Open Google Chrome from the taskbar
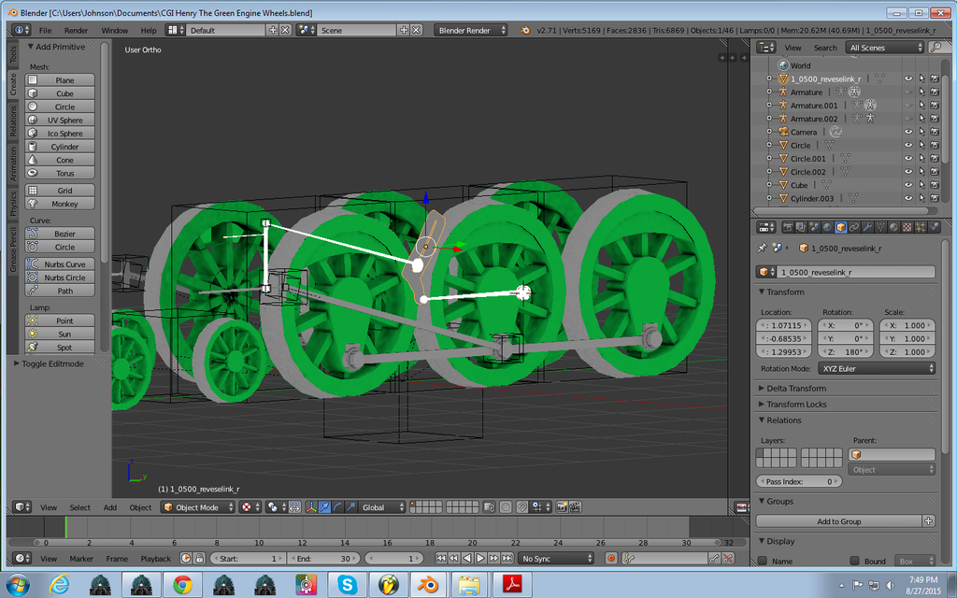 182,585
